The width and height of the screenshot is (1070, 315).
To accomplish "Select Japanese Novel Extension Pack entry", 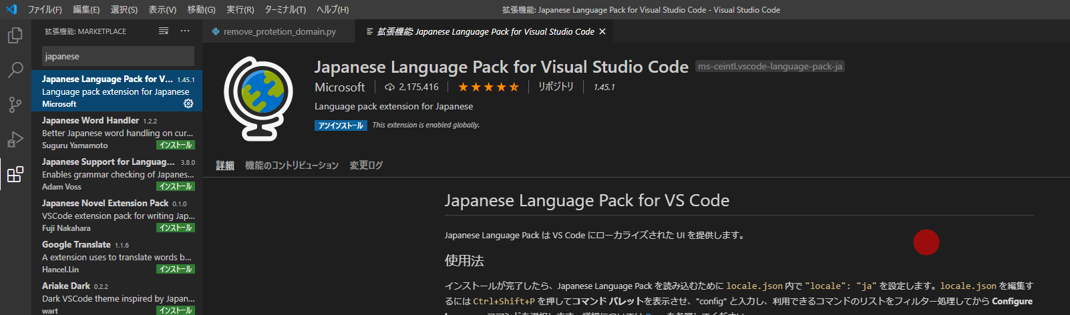I will point(117,215).
